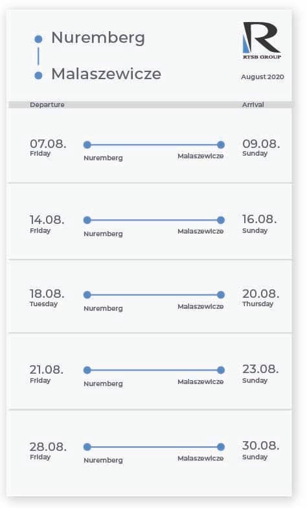Click the Nuremberg dot on the 14.08. route
This screenshot has height=508, width=307.
click(87, 221)
